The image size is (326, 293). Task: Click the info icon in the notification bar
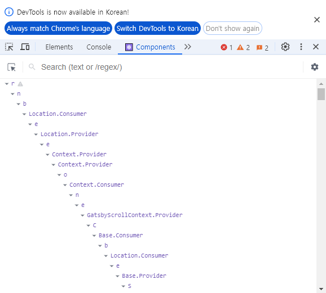(x=9, y=12)
